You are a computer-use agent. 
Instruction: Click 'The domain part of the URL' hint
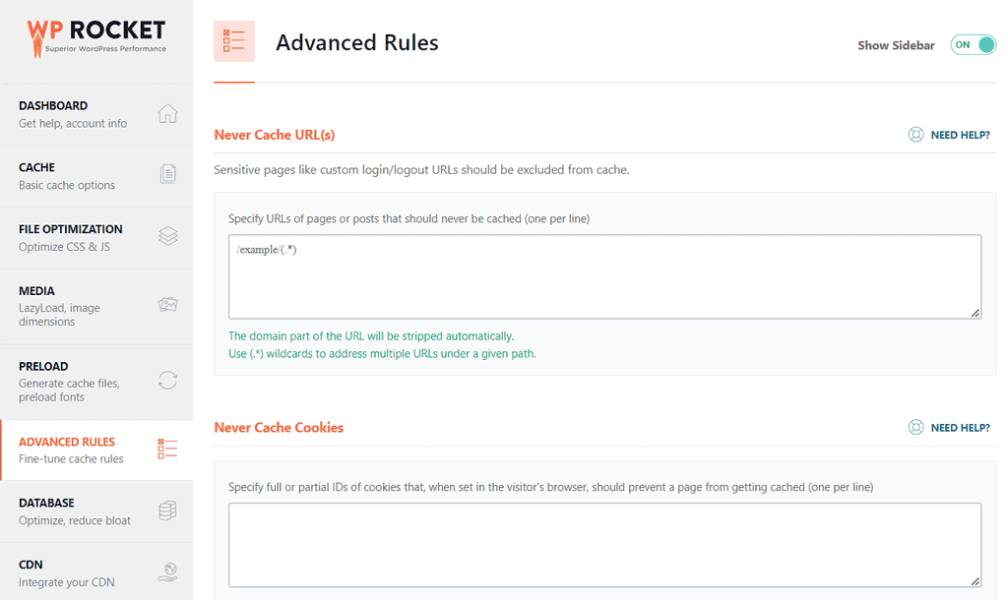point(371,336)
